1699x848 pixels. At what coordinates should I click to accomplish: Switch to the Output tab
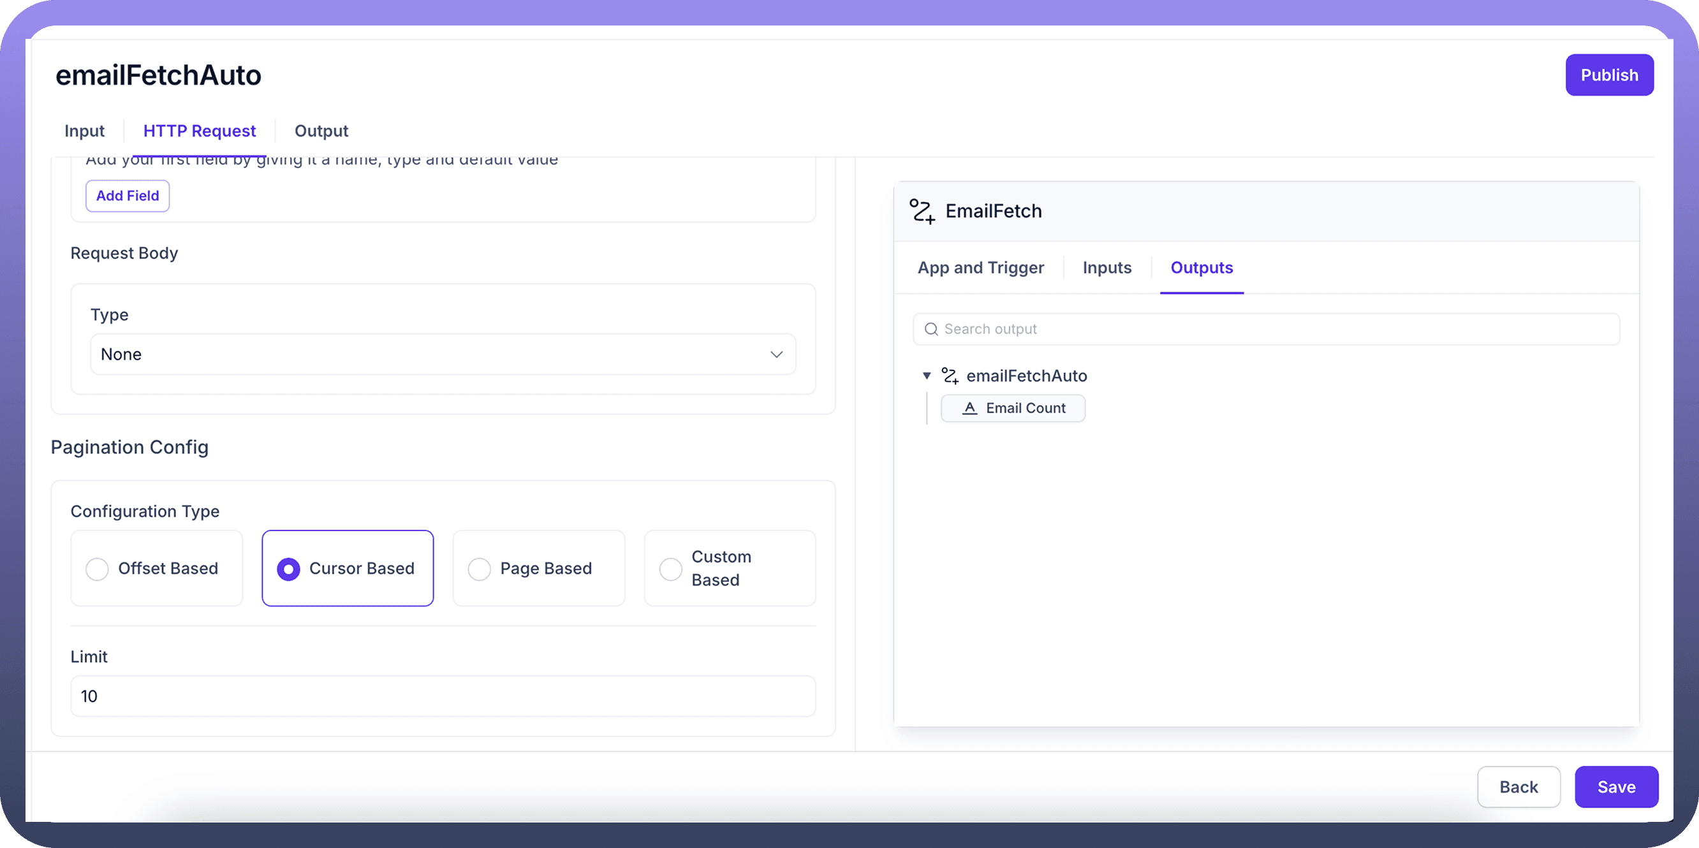pyautogui.click(x=321, y=131)
